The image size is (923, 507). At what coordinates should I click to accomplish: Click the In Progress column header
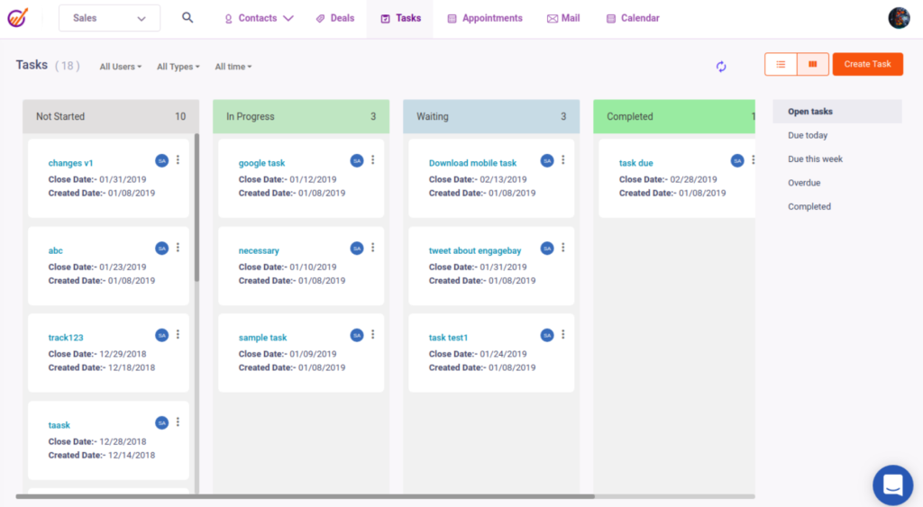[x=301, y=116]
